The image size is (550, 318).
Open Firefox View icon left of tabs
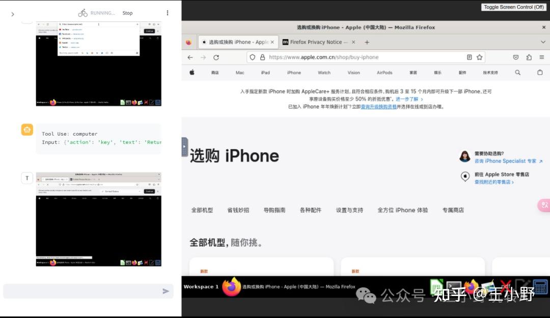tap(189, 42)
